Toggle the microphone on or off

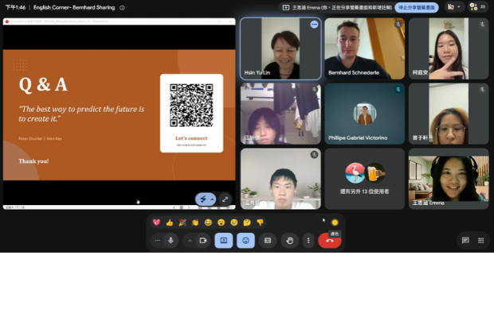tap(171, 240)
